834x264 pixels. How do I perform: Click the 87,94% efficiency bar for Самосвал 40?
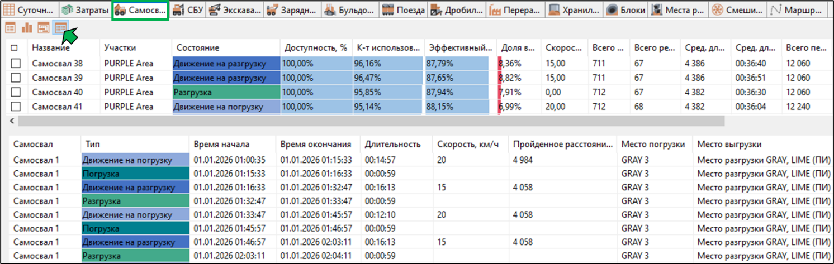[x=457, y=92]
